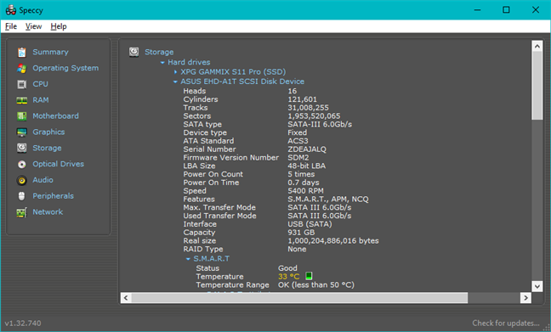Click the RAM module icon
Viewport: 551px width, 332px height.
[22, 100]
